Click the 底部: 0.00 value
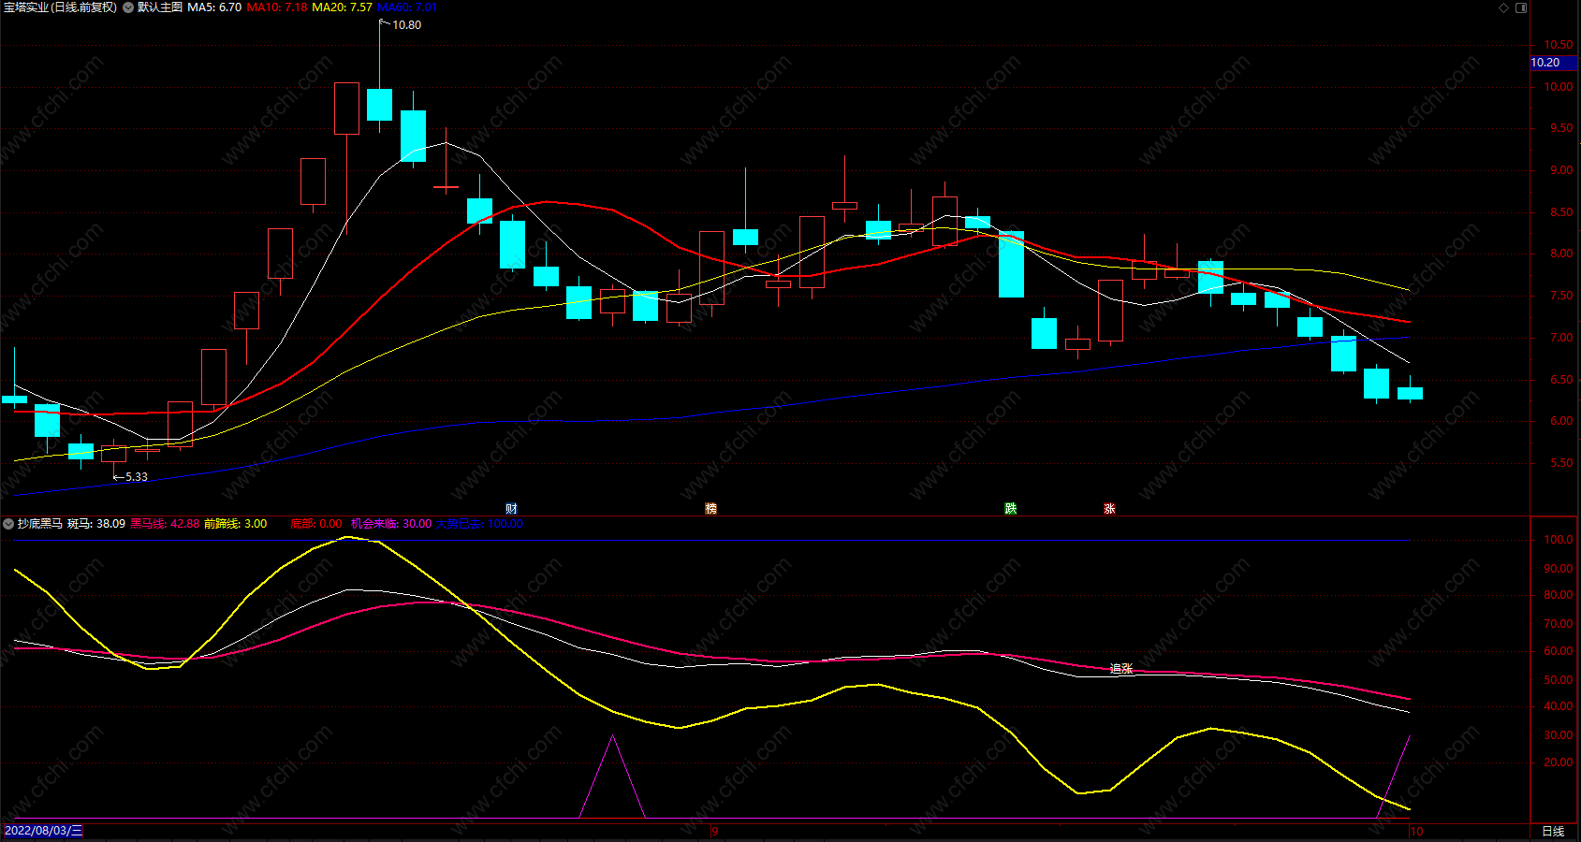 [316, 524]
